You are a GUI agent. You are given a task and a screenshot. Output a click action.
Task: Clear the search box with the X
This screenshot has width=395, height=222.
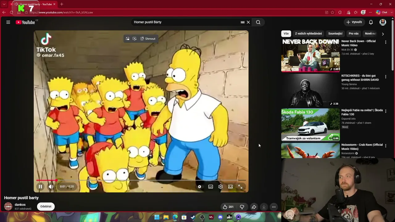click(x=248, y=22)
